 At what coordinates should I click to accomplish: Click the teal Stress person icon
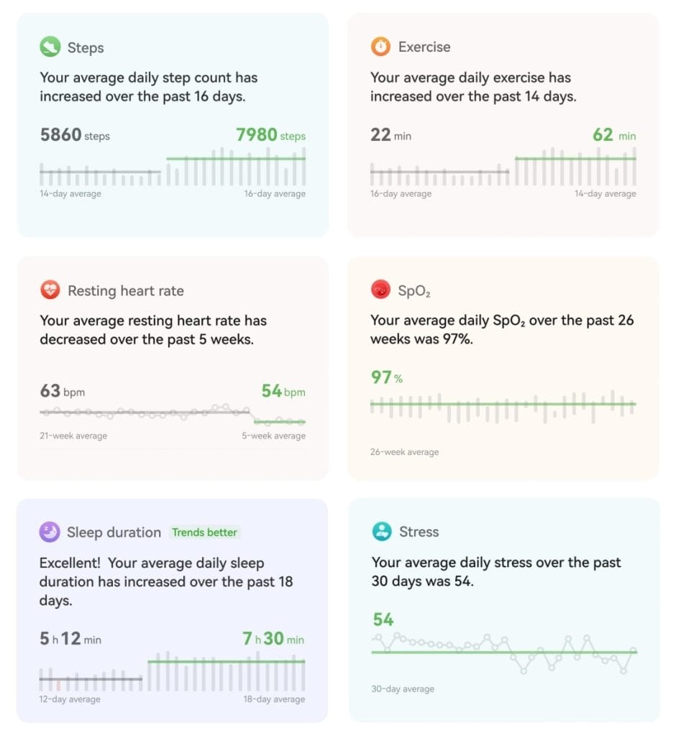381,532
